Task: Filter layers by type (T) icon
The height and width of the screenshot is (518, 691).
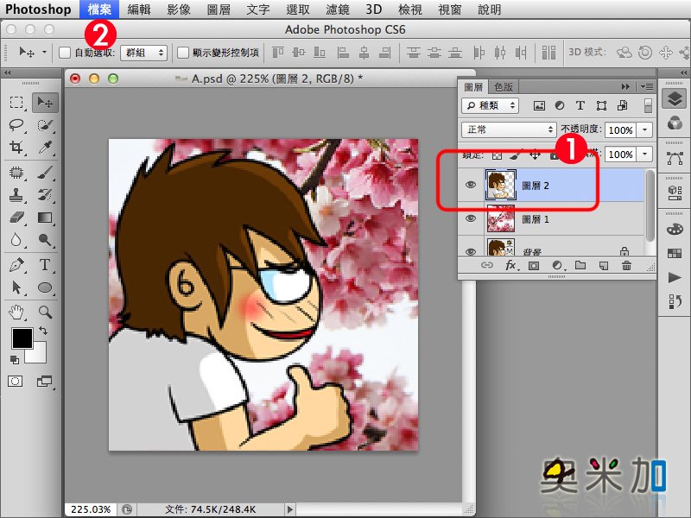Action: tap(580, 105)
